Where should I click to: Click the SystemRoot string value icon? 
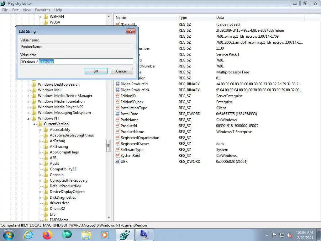tap(118, 155)
